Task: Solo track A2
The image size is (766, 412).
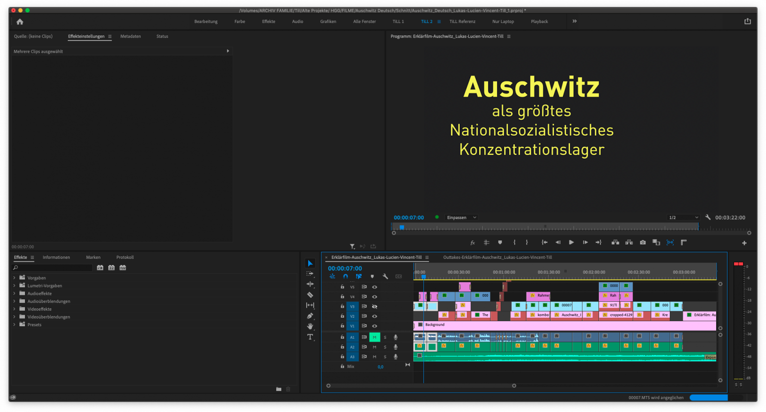Action: point(385,347)
